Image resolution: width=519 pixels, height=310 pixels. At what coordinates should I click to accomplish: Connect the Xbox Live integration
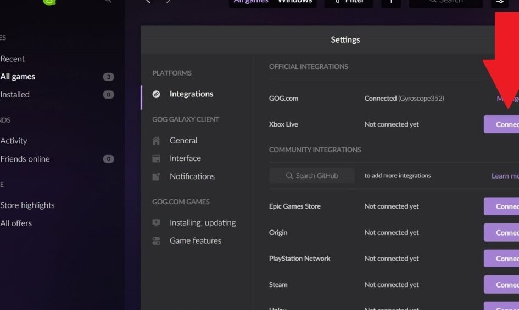[501, 124]
